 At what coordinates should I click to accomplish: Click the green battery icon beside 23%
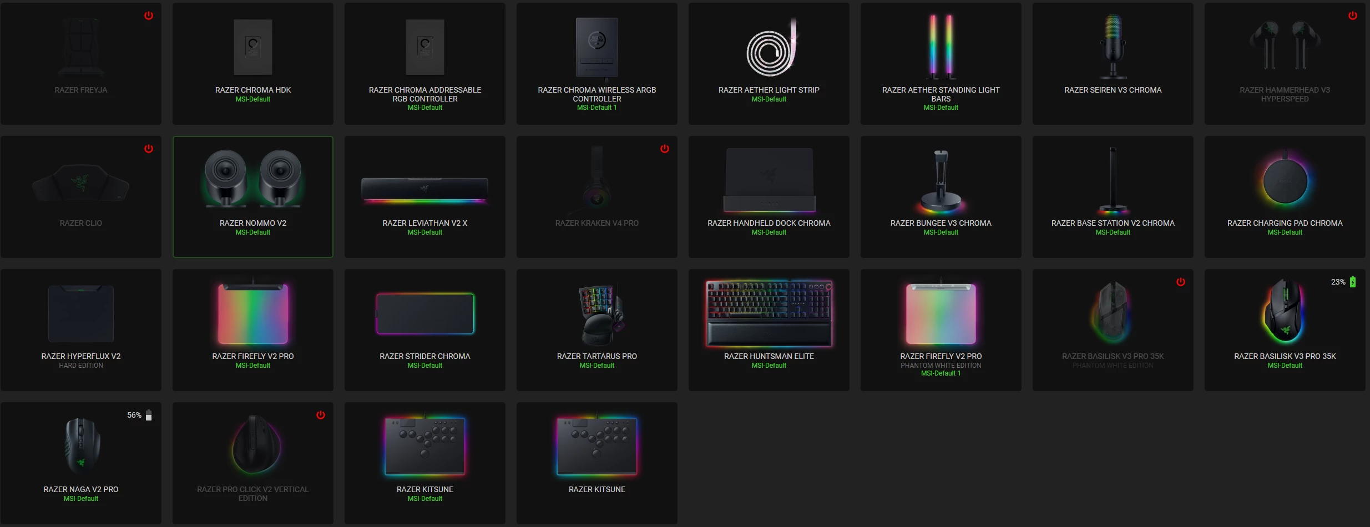pos(1353,282)
